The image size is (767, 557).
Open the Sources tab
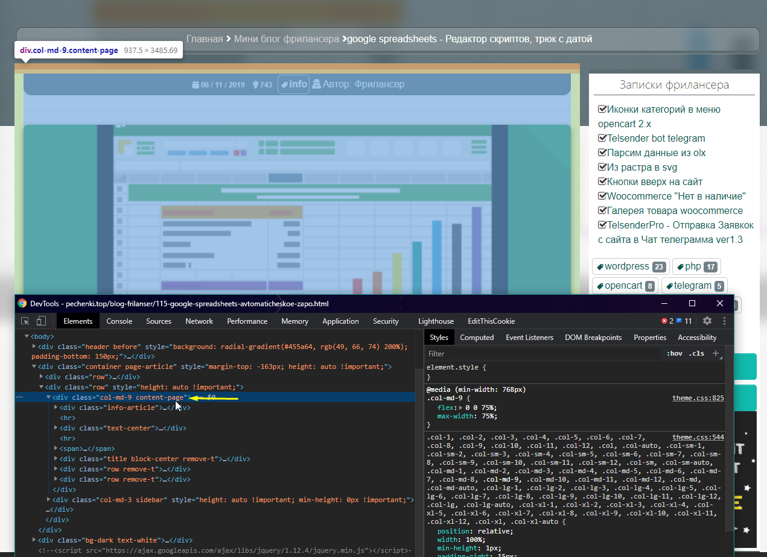159,321
